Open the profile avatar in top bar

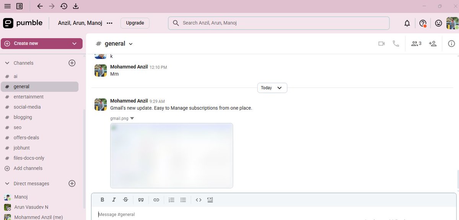point(452,23)
